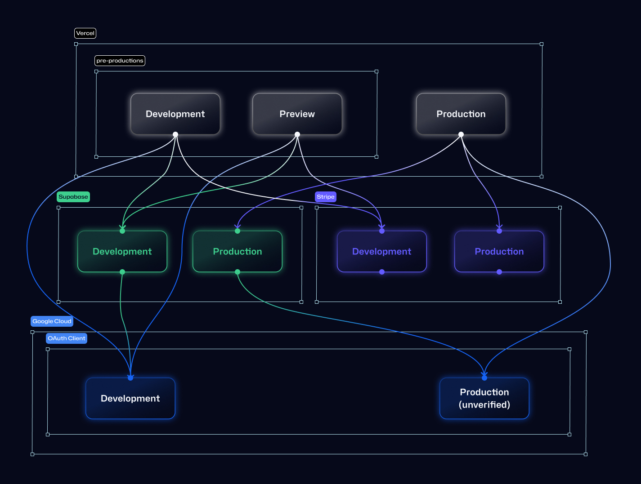Click the anchor dot under Supabase Development

coord(122,271)
